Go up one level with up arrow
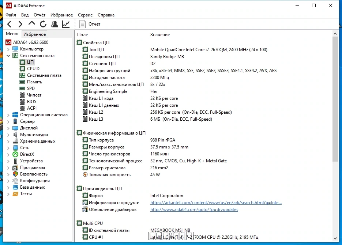Screen dimensions: 342x245 31,23
